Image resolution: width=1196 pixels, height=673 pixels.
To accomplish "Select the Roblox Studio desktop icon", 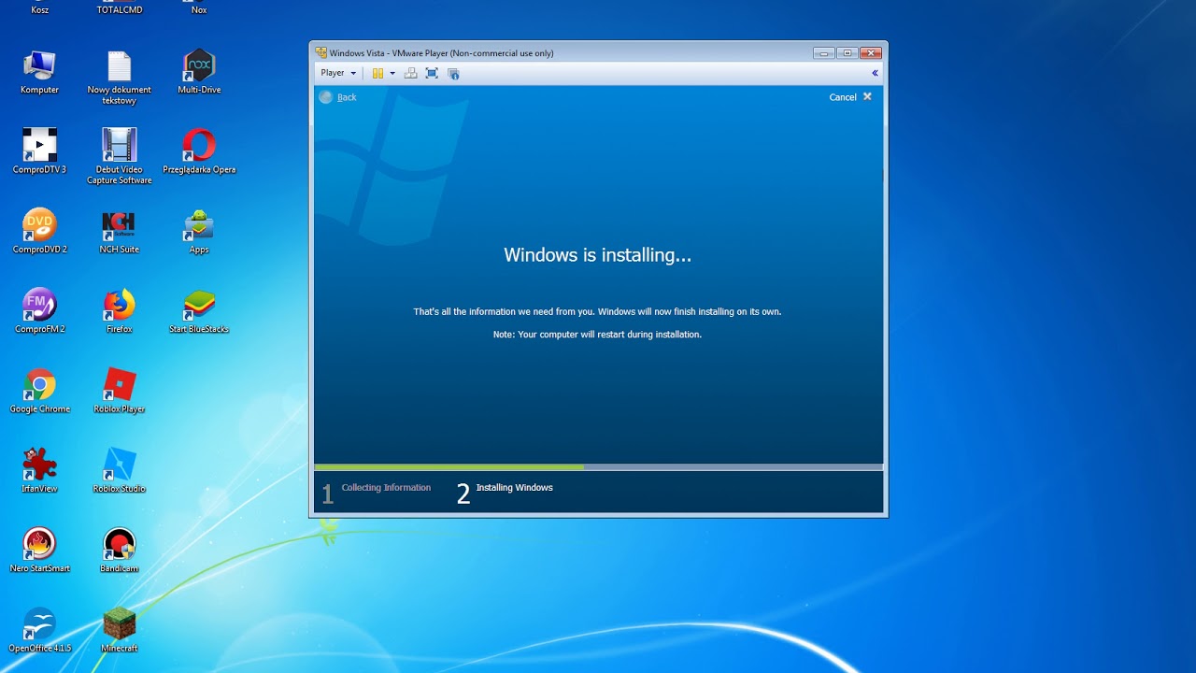I will click(x=120, y=470).
